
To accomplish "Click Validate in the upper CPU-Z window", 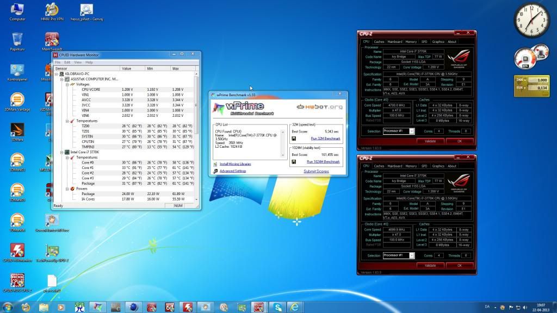I will pyautogui.click(x=430, y=141).
